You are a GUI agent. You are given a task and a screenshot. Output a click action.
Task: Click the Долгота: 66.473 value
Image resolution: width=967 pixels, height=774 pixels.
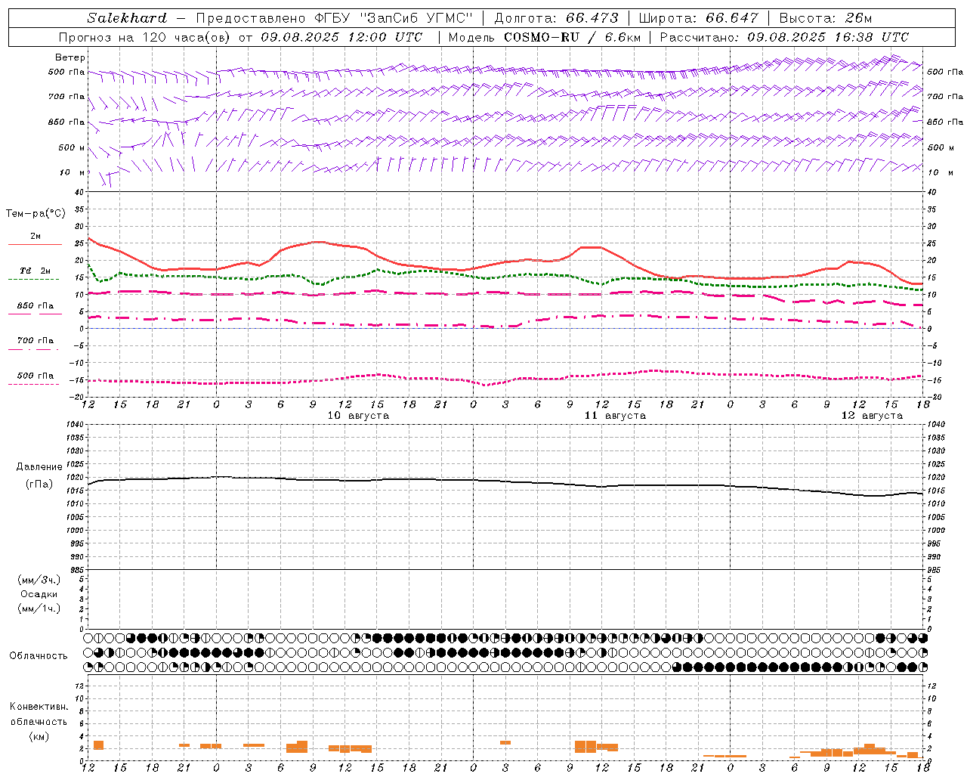[556, 18]
